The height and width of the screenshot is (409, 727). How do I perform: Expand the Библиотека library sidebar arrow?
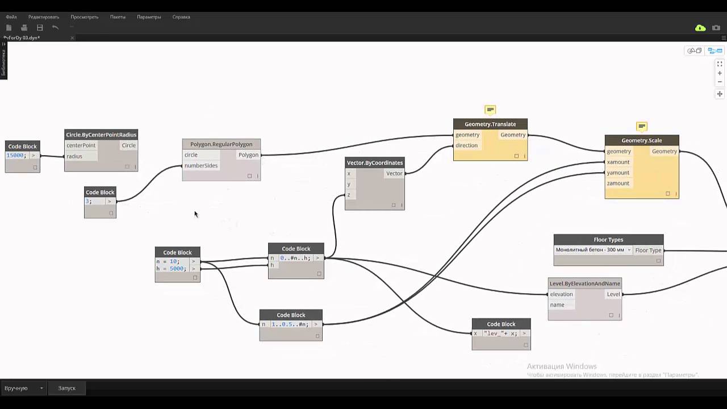(3, 44)
